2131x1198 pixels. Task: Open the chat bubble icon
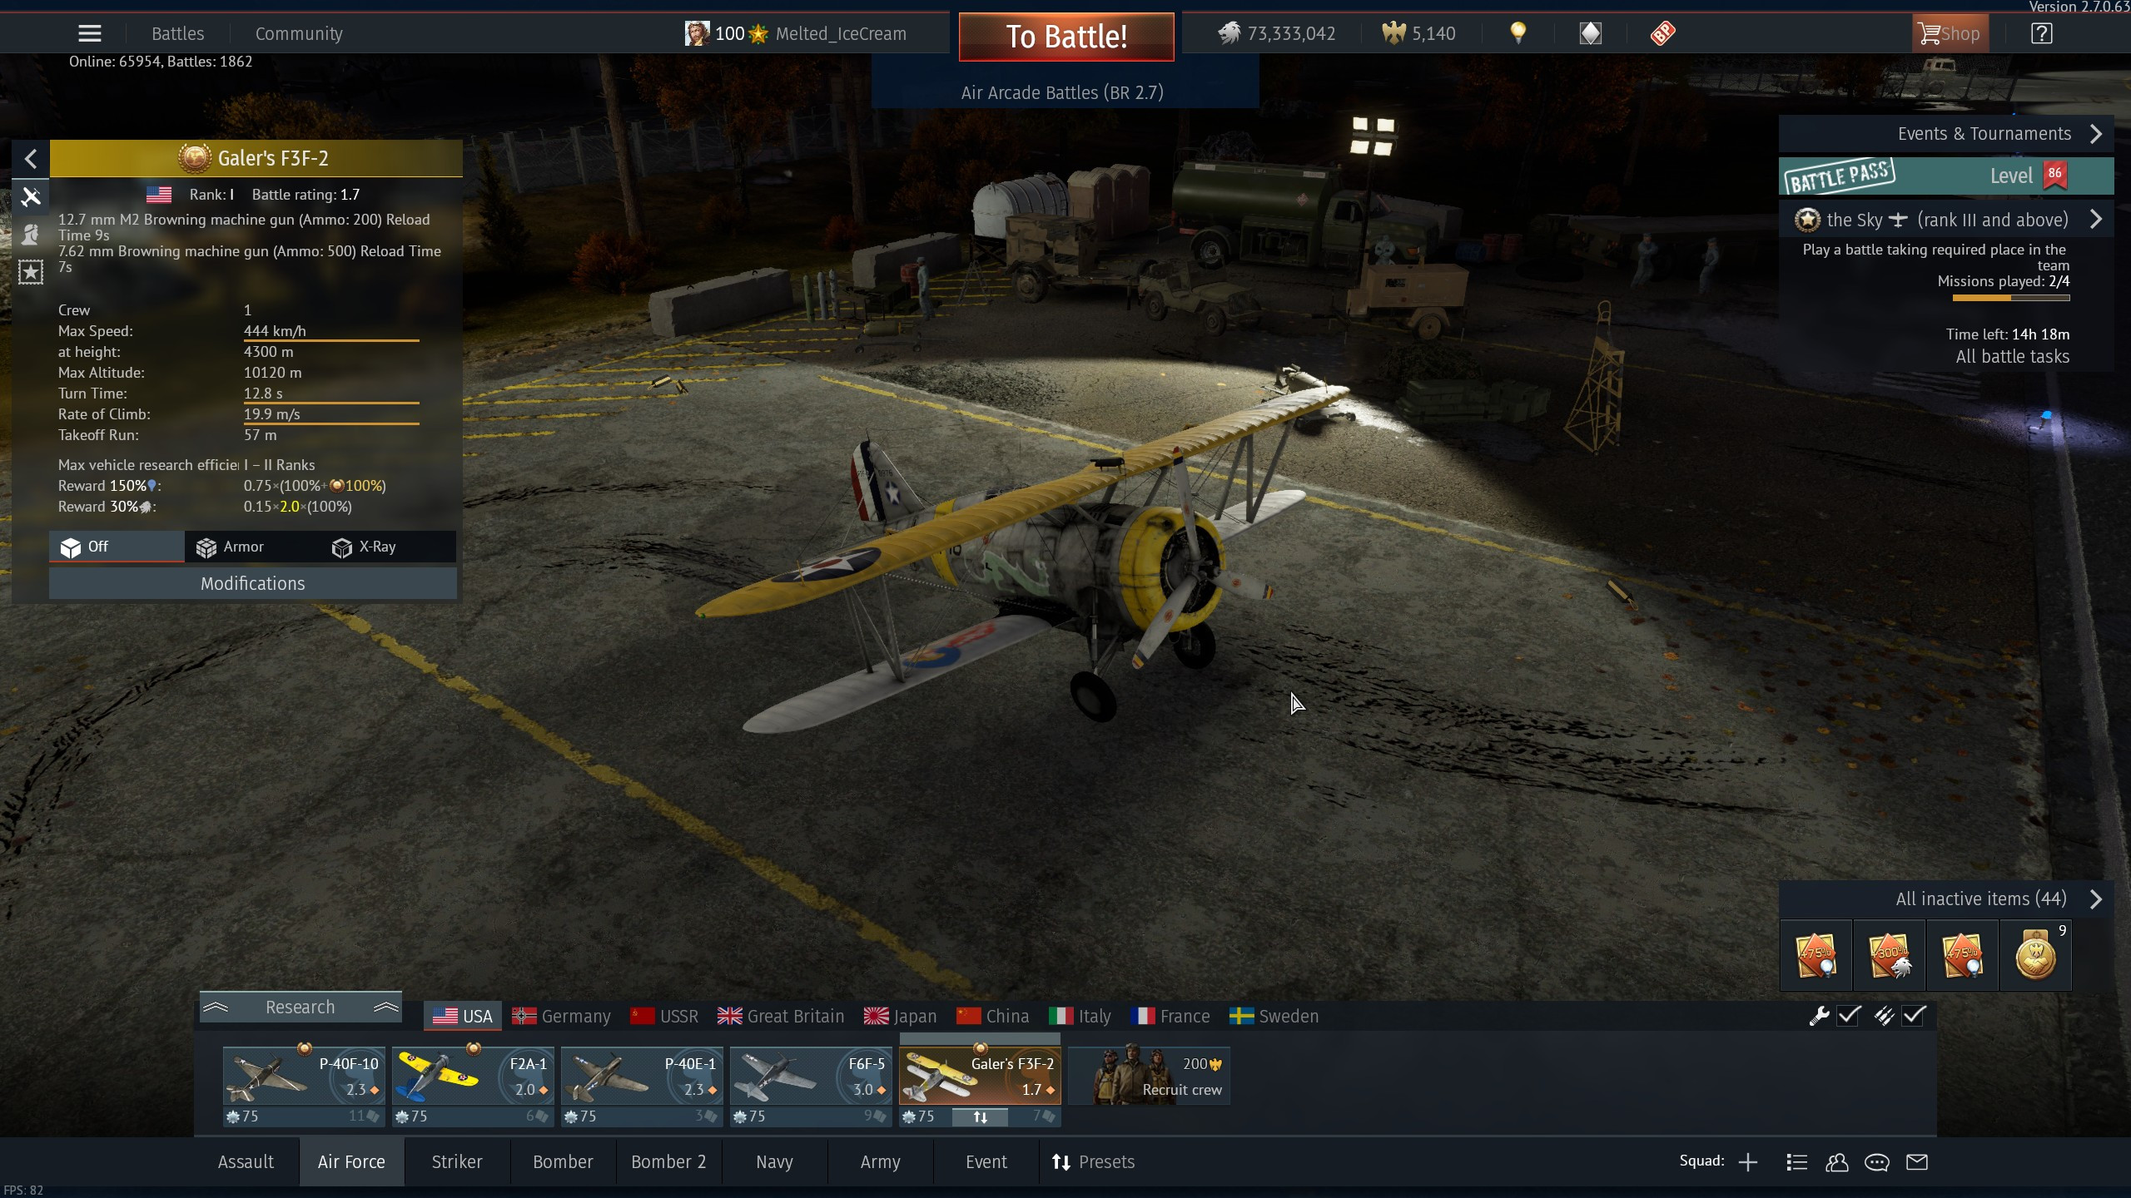tap(1876, 1162)
